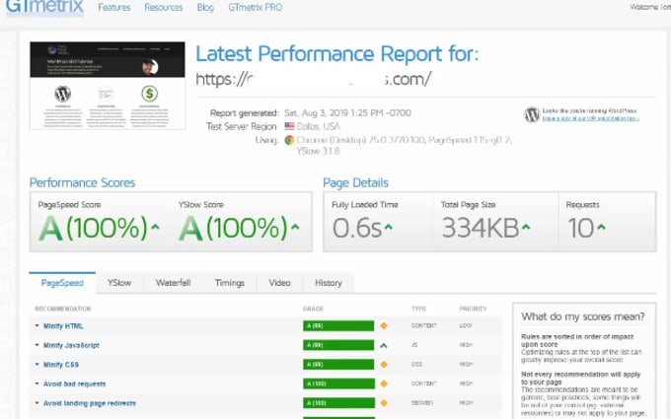Open the Minify HTML link
This screenshot has width=671, height=419.
[63, 325]
